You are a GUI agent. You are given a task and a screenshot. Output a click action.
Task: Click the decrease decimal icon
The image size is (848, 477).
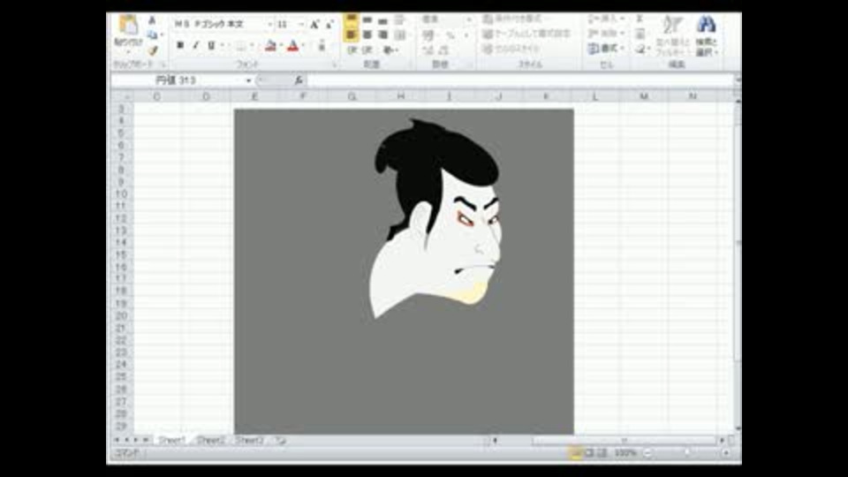(x=443, y=50)
